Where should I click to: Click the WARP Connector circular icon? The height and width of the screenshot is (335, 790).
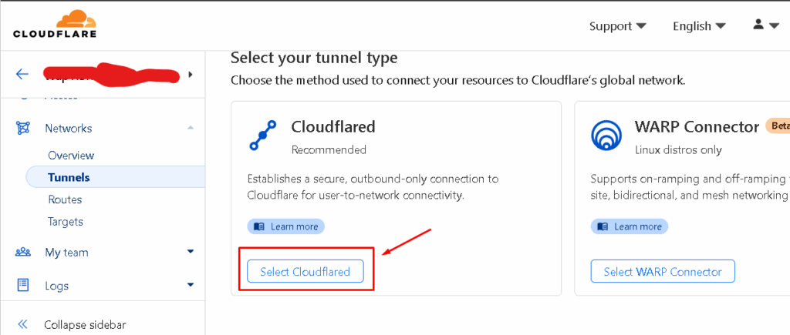click(607, 136)
